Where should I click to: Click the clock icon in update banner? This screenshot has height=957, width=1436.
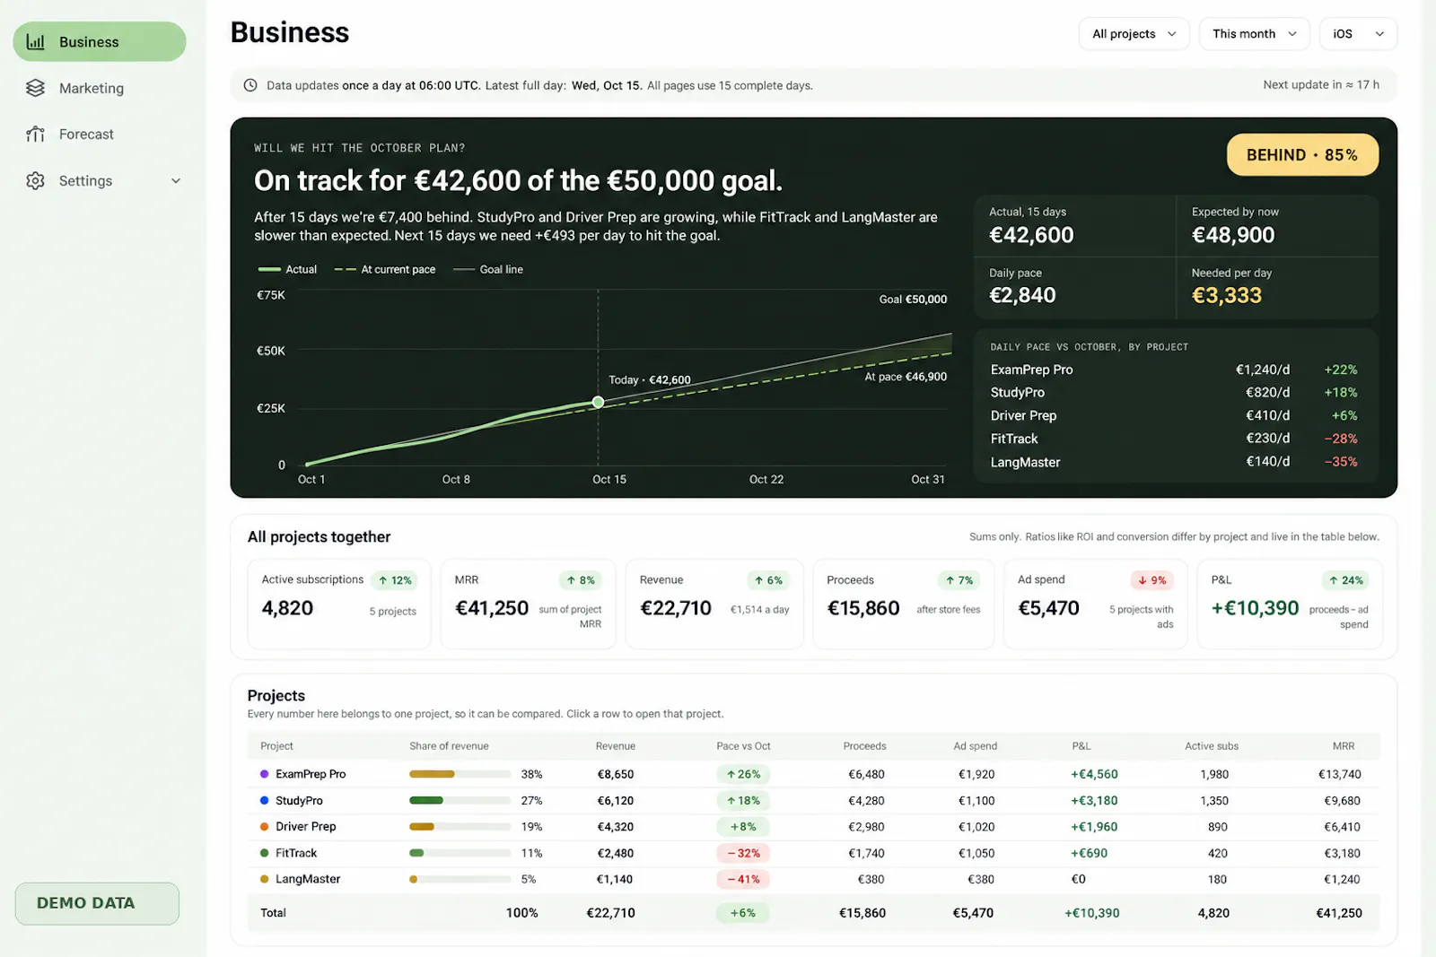(x=250, y=85)
